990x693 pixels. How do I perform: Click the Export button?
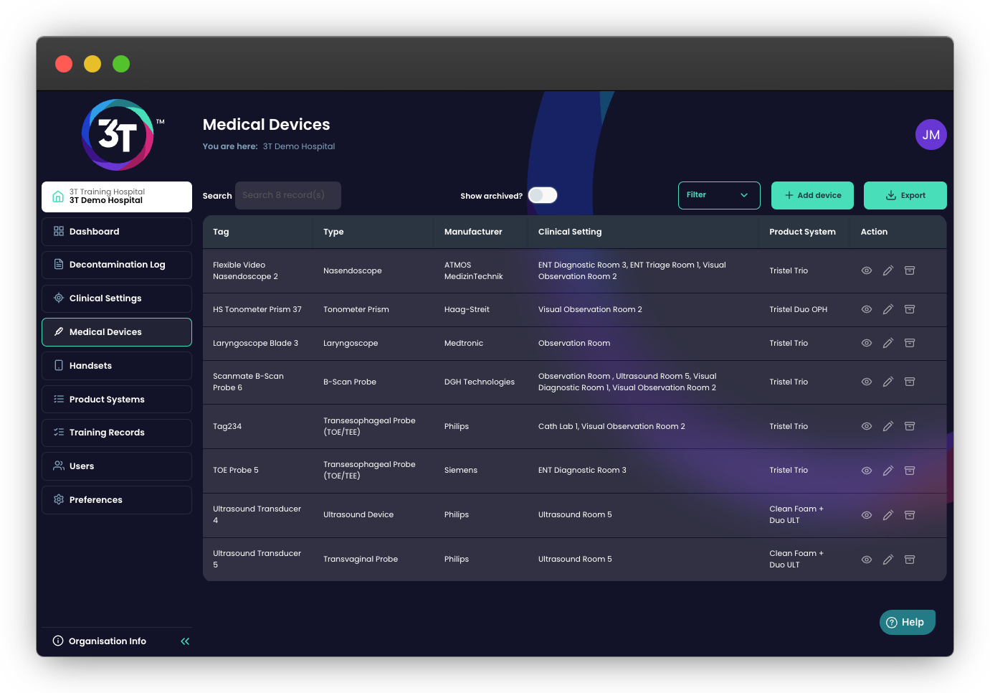point(905,195)
